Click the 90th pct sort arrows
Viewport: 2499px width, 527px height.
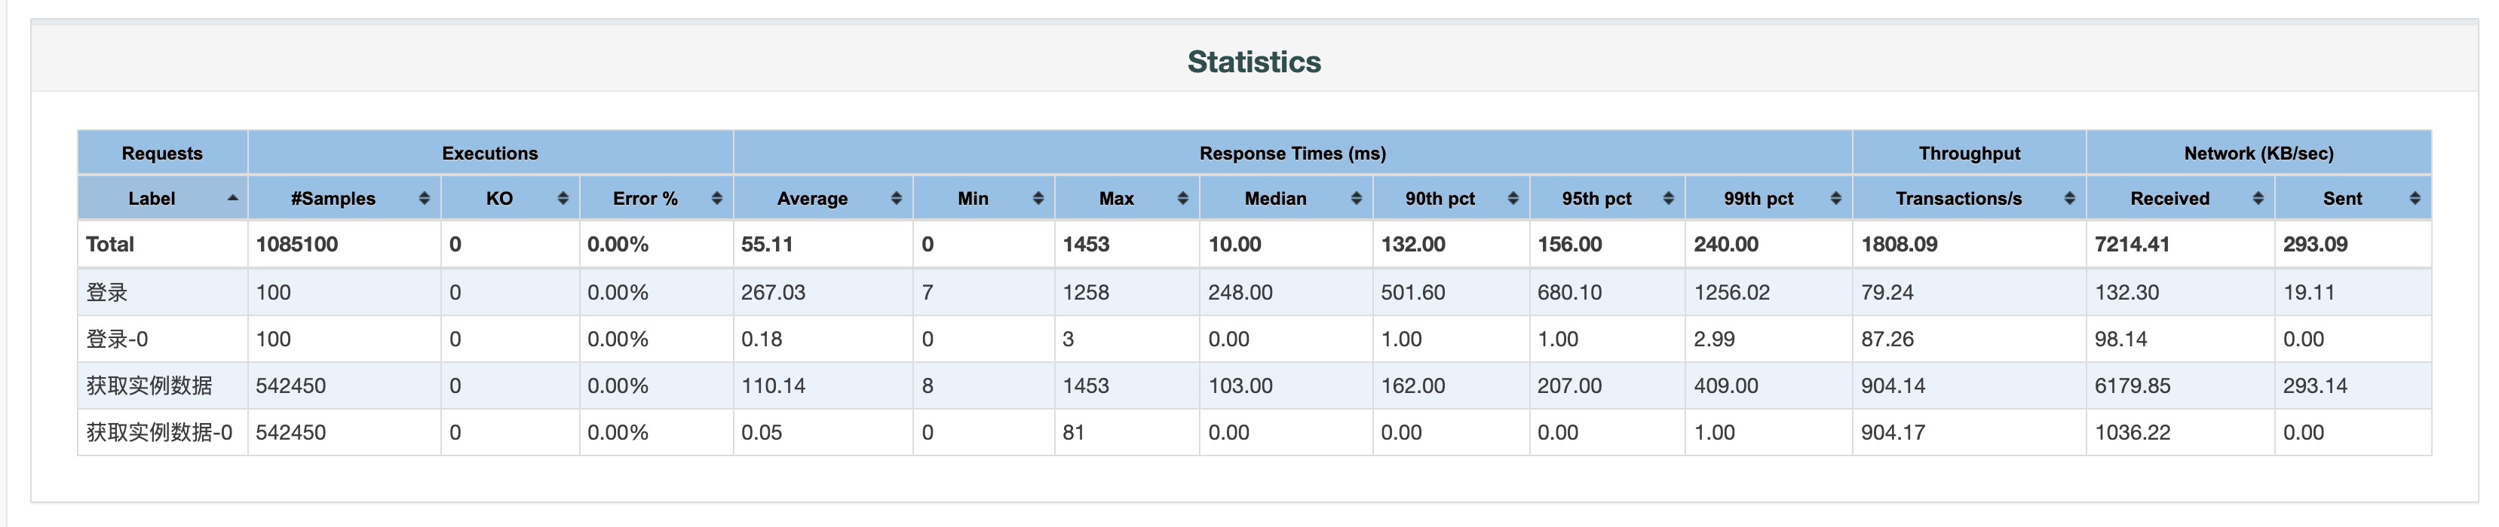pos(1513,199)
